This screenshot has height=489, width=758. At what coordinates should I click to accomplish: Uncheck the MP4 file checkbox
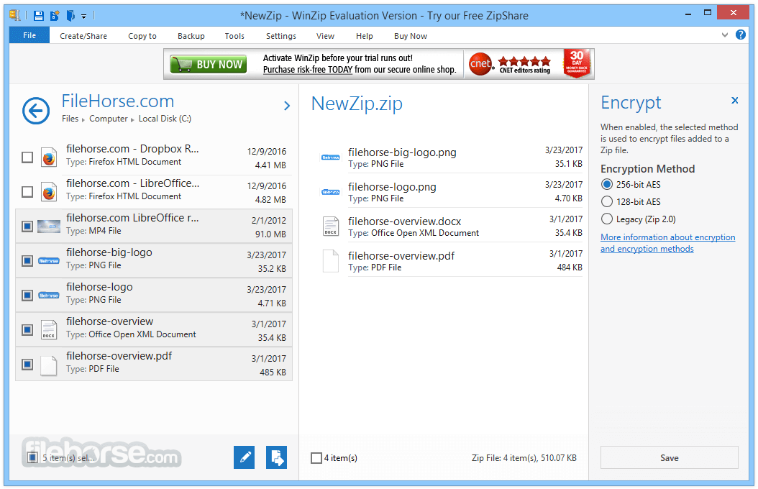pyautogui.click(x=27, y=226)
